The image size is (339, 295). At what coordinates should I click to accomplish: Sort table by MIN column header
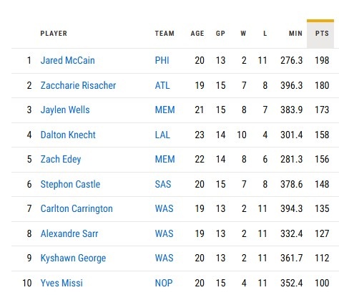point(295,34)
